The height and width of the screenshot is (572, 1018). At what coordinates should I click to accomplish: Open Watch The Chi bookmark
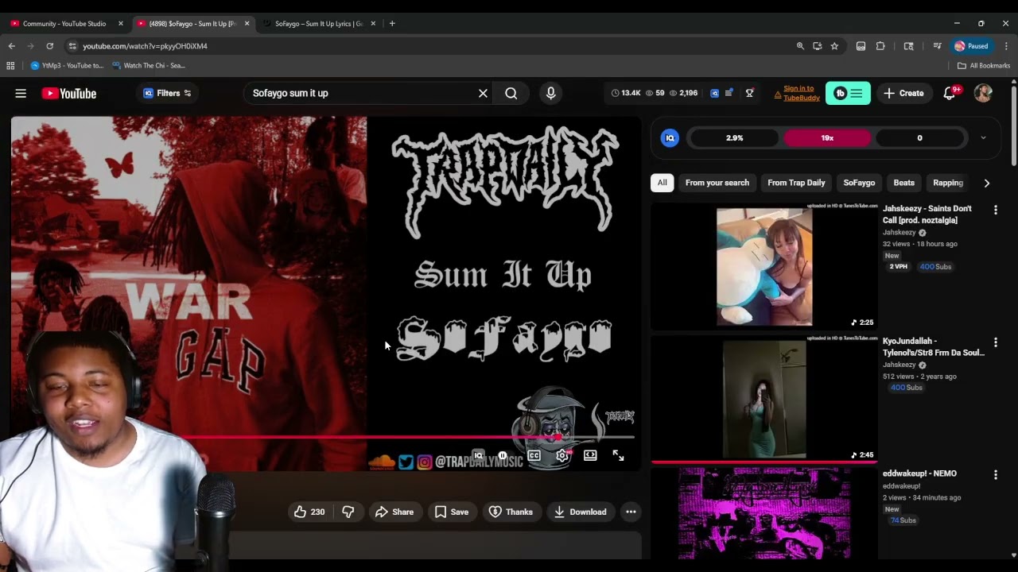[x=148, y=66]
